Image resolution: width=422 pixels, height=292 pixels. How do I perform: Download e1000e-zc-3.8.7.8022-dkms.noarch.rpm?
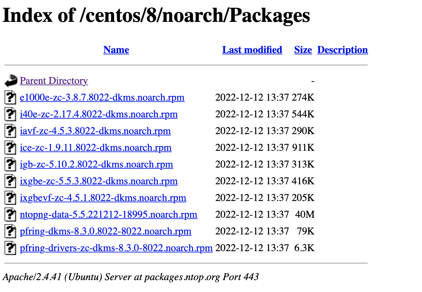[102, 97]
